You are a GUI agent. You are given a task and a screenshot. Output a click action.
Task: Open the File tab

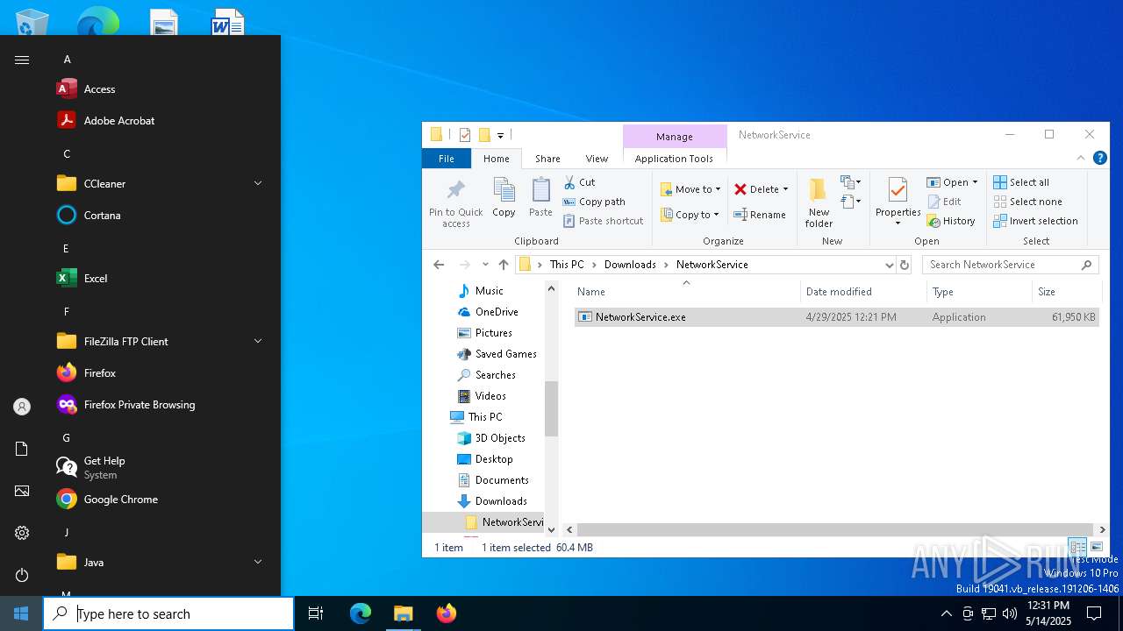point(447,159)
